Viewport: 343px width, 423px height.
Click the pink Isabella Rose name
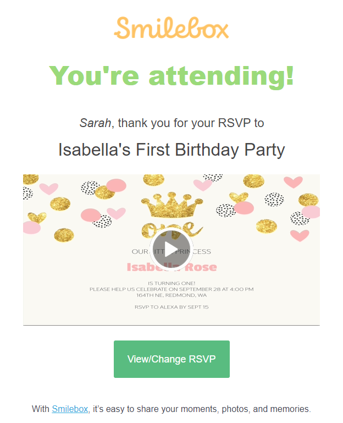171,267
